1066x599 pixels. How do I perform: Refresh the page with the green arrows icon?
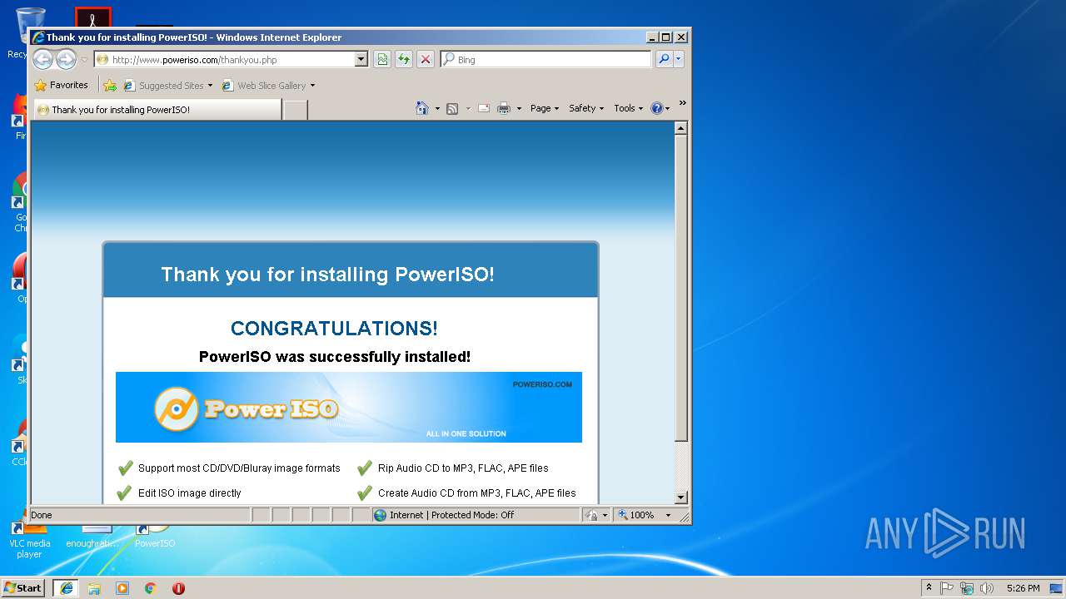404,59
